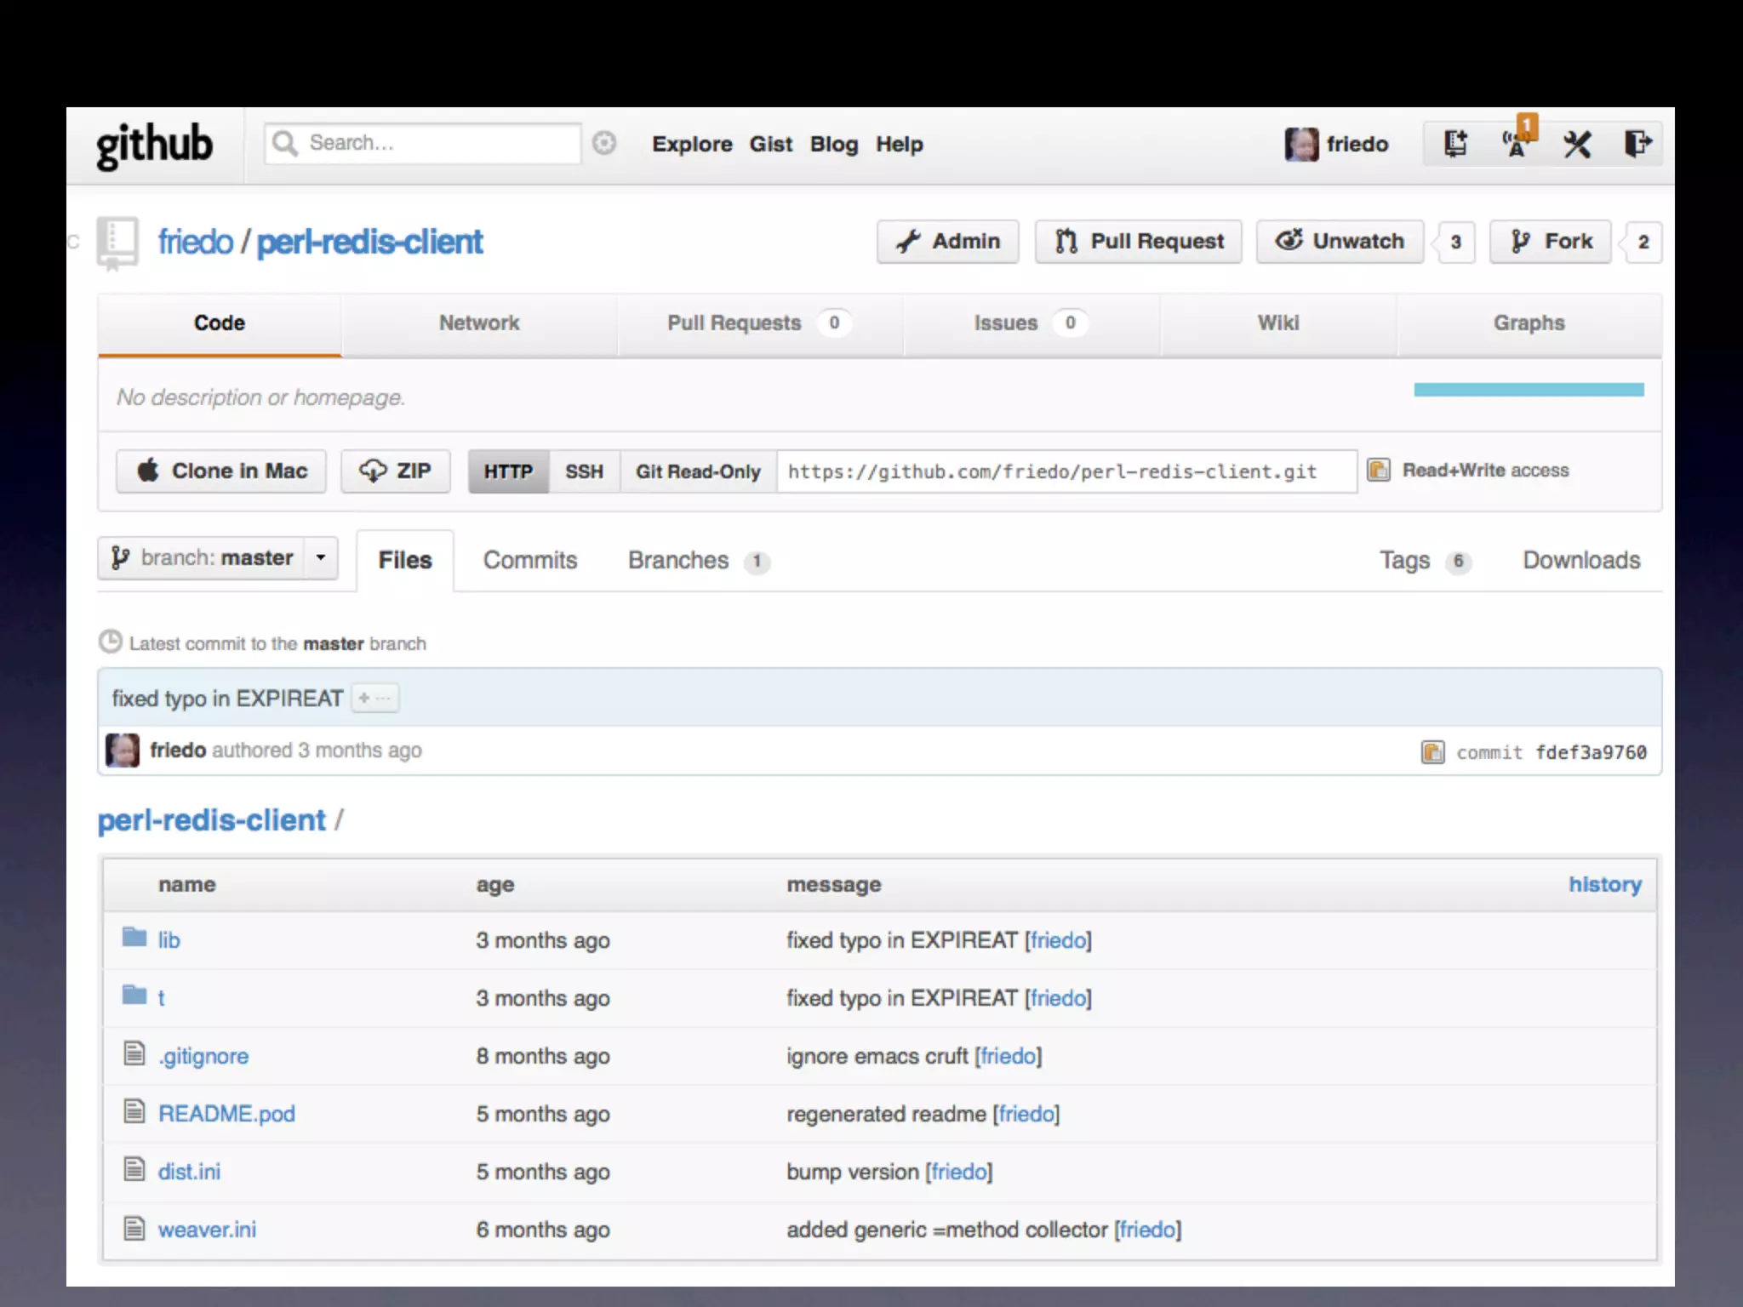Open the history link

click(x=1604, y=885)
